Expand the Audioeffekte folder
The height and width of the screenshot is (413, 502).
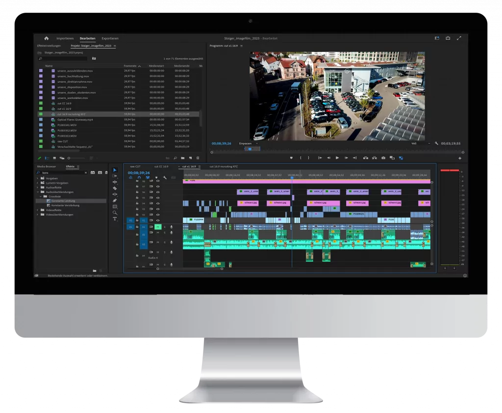click(38, 188)
